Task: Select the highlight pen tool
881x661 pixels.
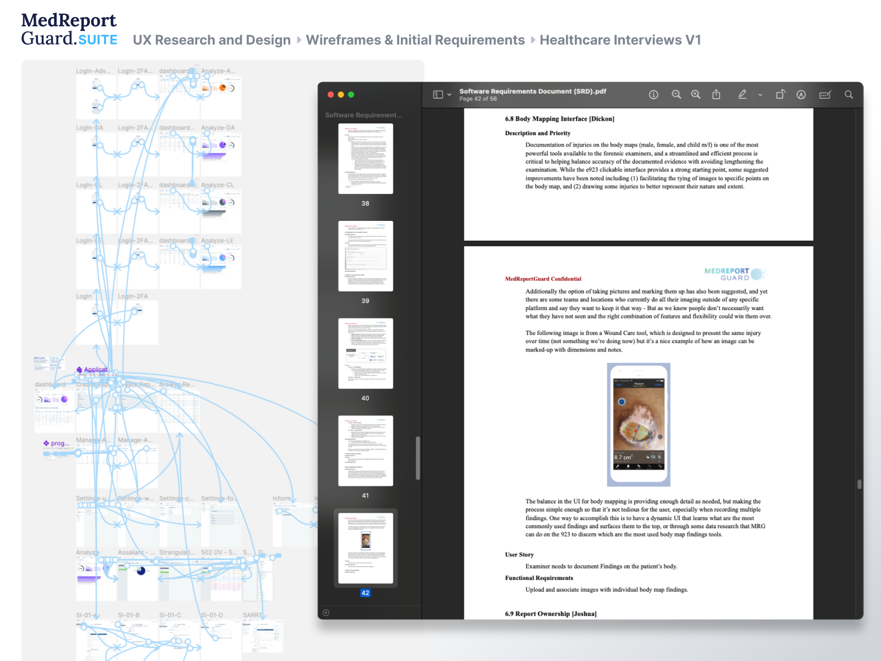Action: tap(742, 95)
